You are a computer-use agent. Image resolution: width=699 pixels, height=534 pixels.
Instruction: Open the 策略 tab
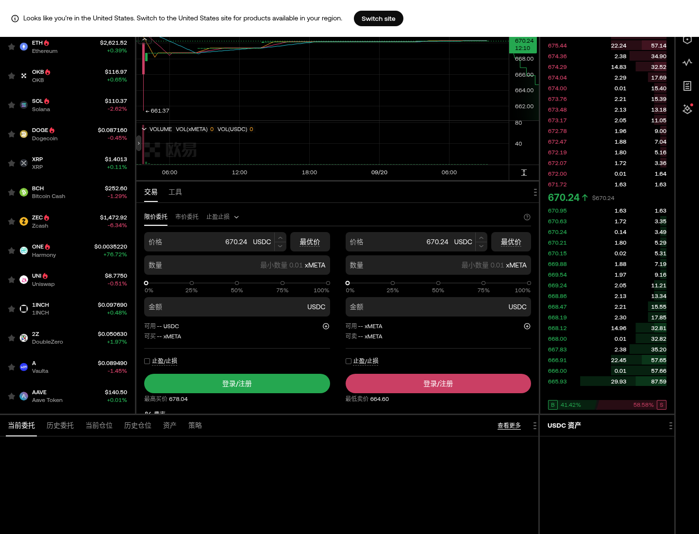coord(195,426)
